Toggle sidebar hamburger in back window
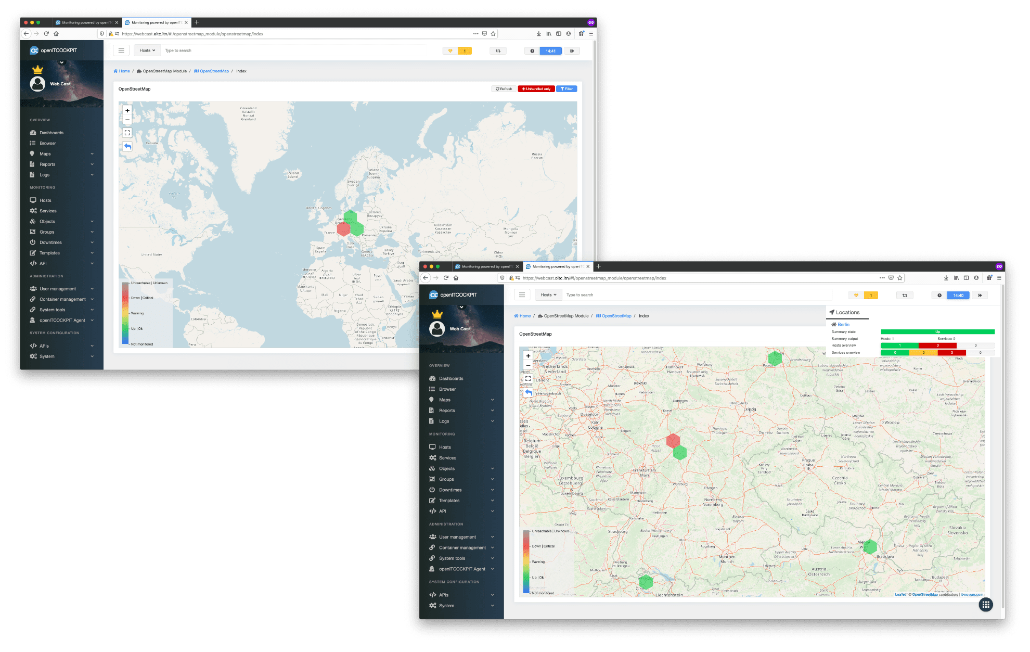Screen dimensions: 1030x652 [x=121, y=50]
